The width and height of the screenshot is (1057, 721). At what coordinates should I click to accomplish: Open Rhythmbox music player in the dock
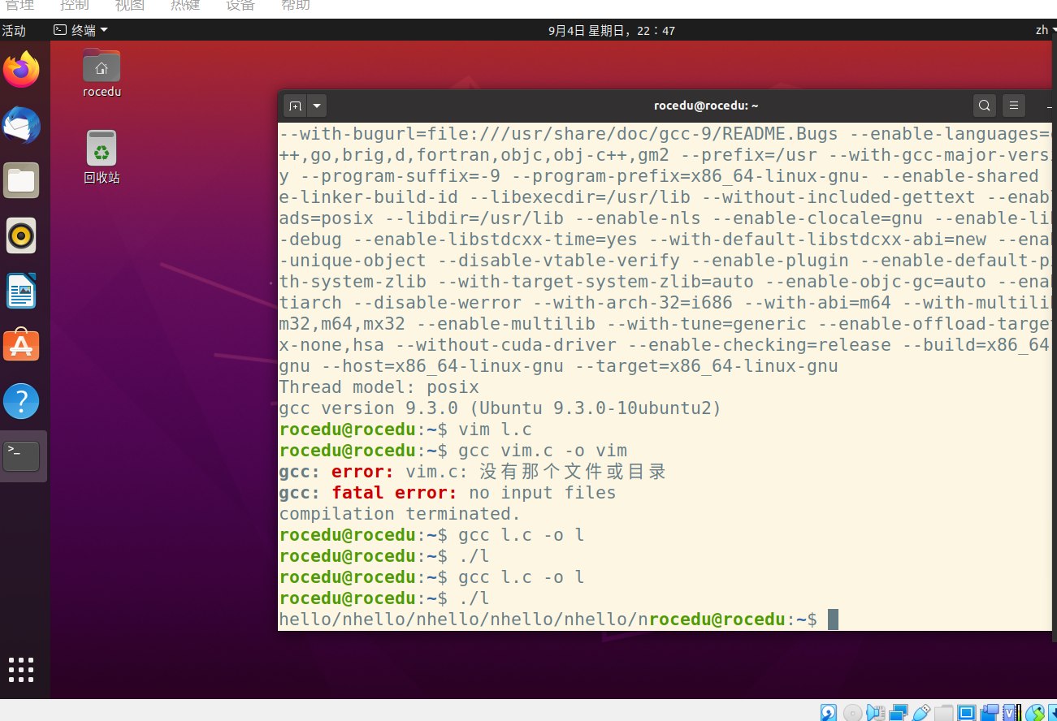21,235
